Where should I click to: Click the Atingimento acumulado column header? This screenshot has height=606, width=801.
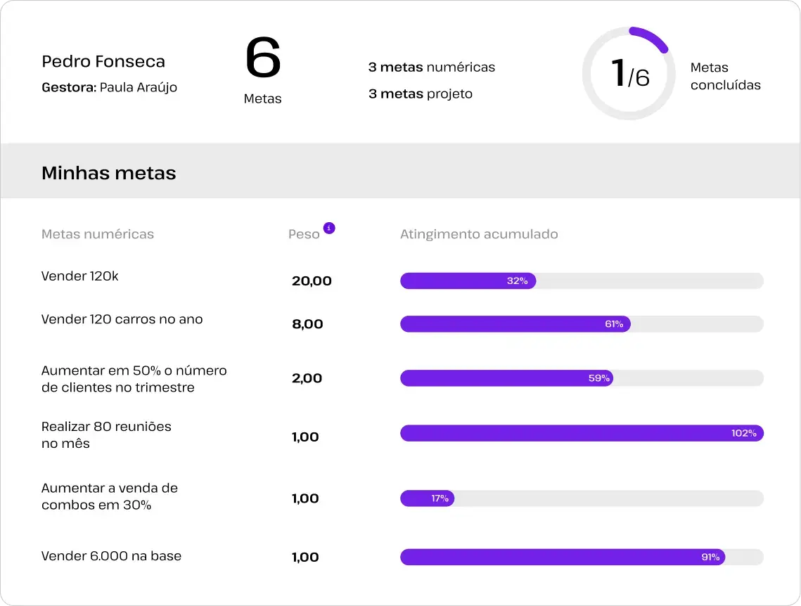(479, 234)
